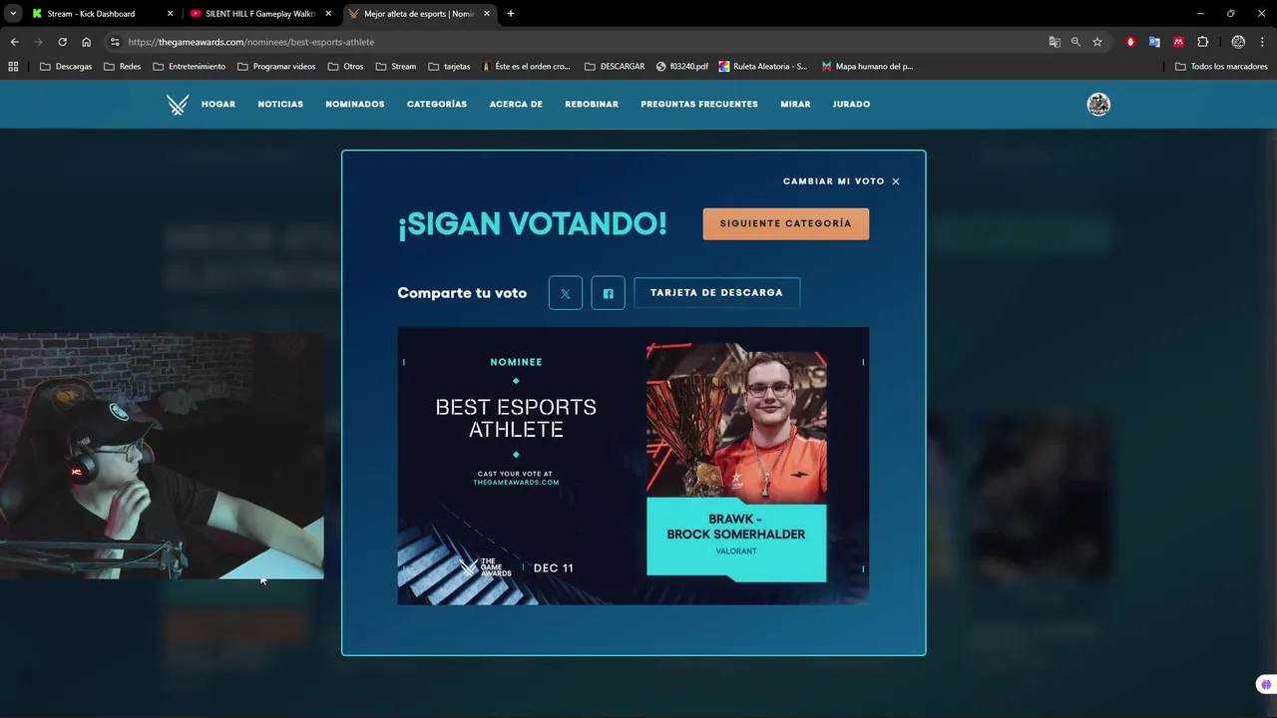Open the user profile avatar on the site
This screenshot has height=718, width=1277.
point(1098,105)
